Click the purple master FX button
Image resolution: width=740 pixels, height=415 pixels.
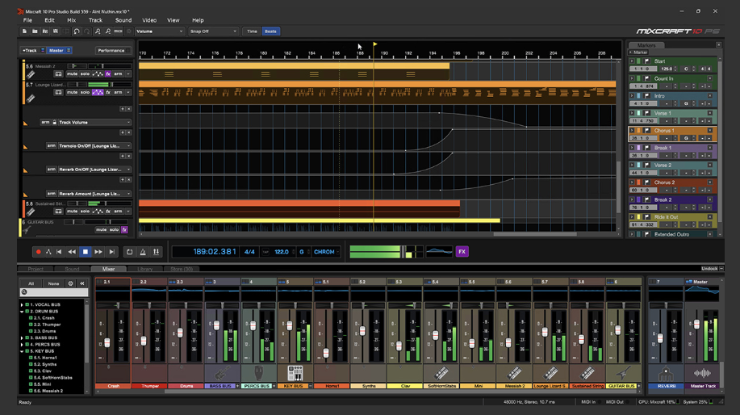[x=462, y=252]
